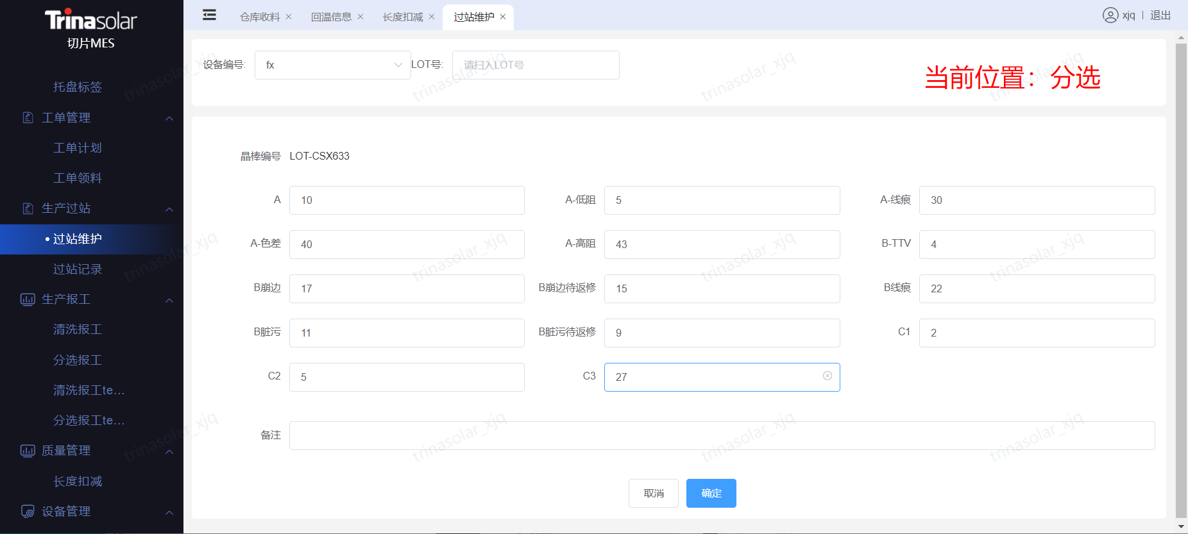Click the C1 input field
This screenshot has width=1188, height=534.
[x=1037, y=333]
